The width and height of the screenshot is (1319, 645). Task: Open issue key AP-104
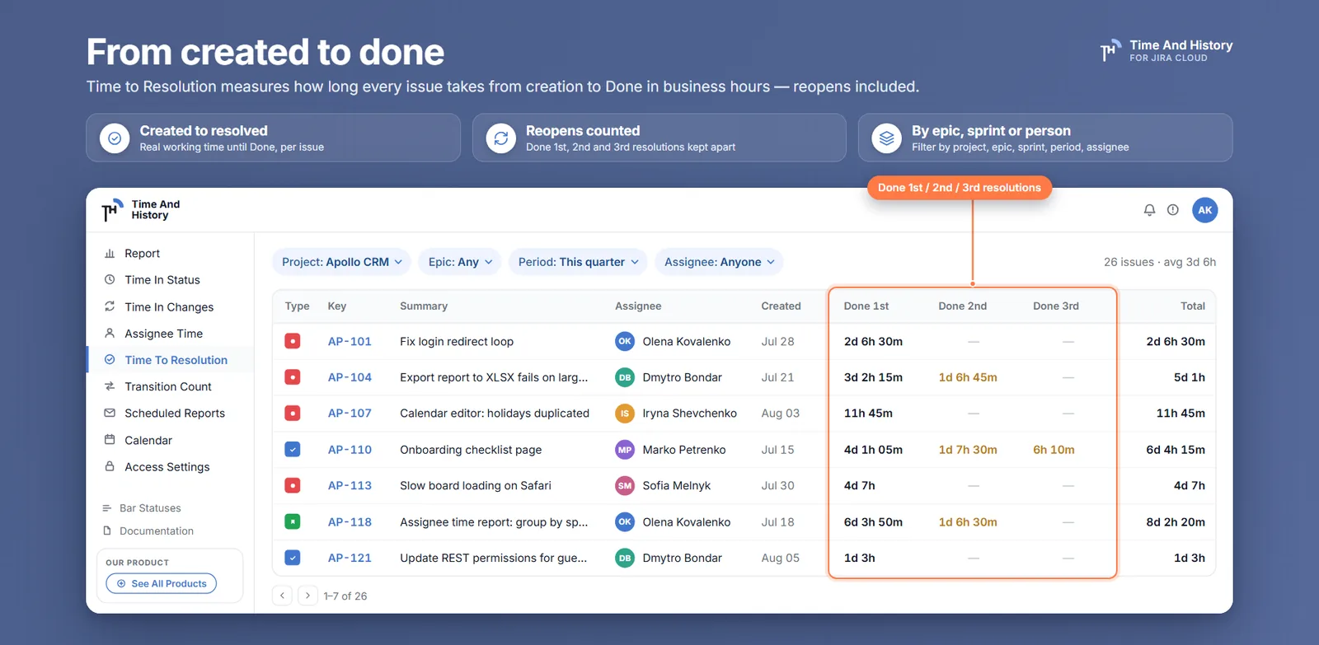350,377
